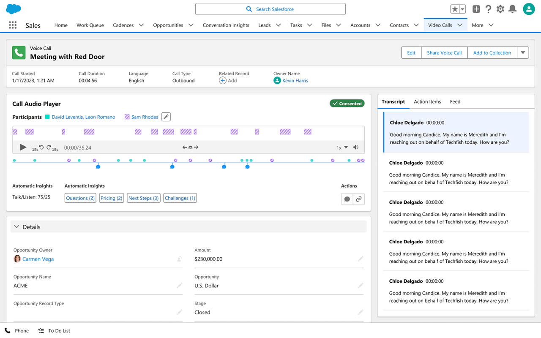The width and height of the screenshot is (541, 338).
Task: Open Kevin Harris owner link
Action: [x=295, y=81]
